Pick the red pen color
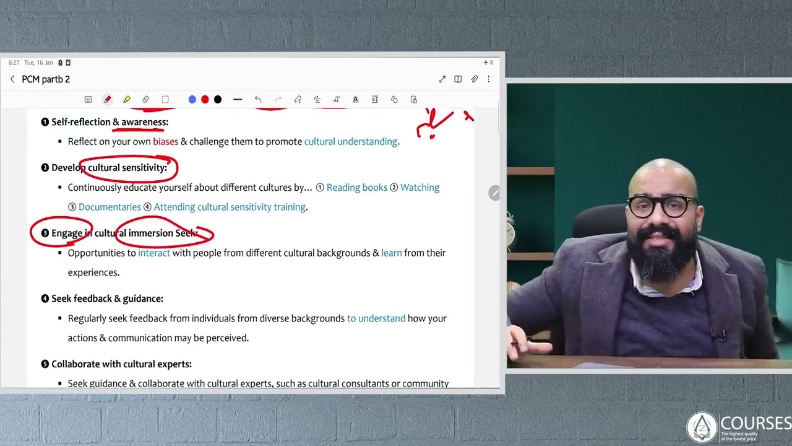Viewport: 792px width, 446px height. click(205, 99)
